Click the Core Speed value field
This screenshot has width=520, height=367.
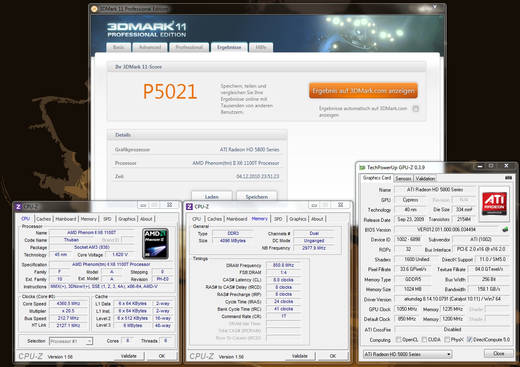[68, 304]
